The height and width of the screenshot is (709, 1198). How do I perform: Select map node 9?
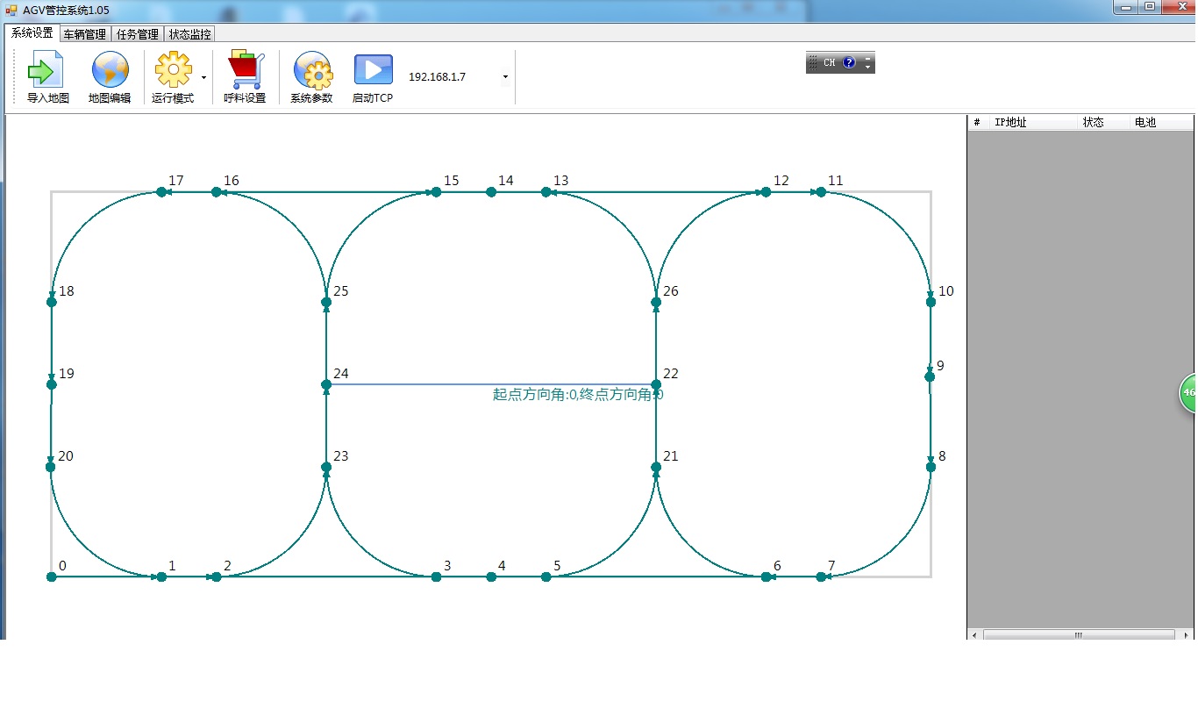coord(930,376)
